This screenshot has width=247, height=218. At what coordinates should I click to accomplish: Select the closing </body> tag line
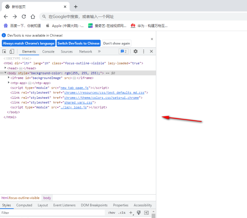click(13, 112)
